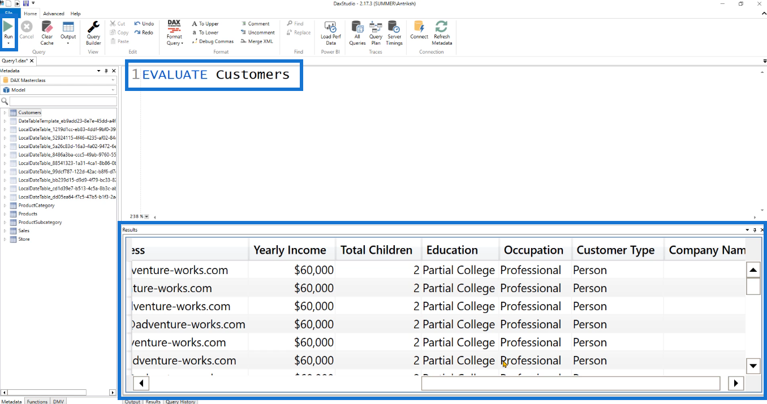This screenshot has width=767, height=404.
Task: Open the Output options icon
Action: click(68, 33)
